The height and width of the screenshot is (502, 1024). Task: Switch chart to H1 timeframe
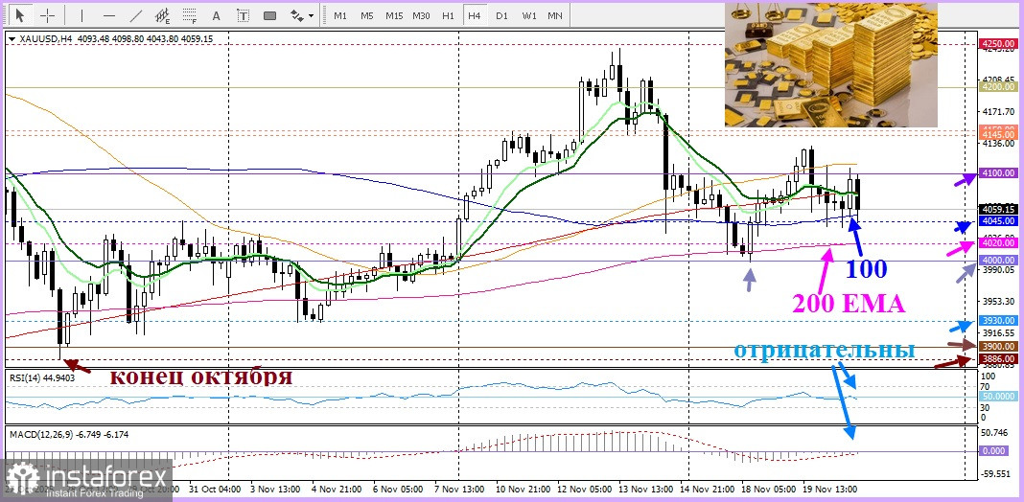(x=448, y=15)
